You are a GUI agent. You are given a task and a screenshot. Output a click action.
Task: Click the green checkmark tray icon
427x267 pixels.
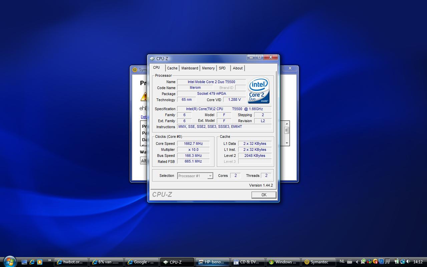pos(363,262)
